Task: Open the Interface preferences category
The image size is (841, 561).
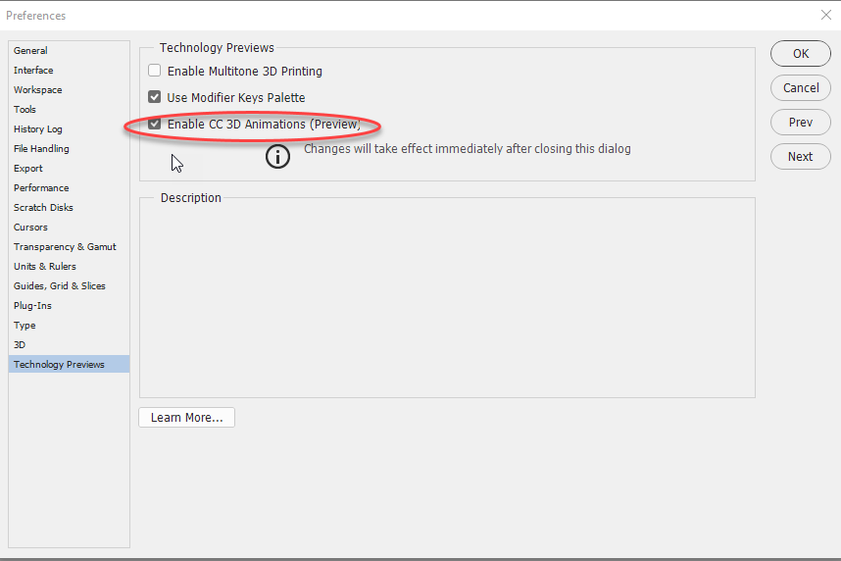Action: (33, 70)
